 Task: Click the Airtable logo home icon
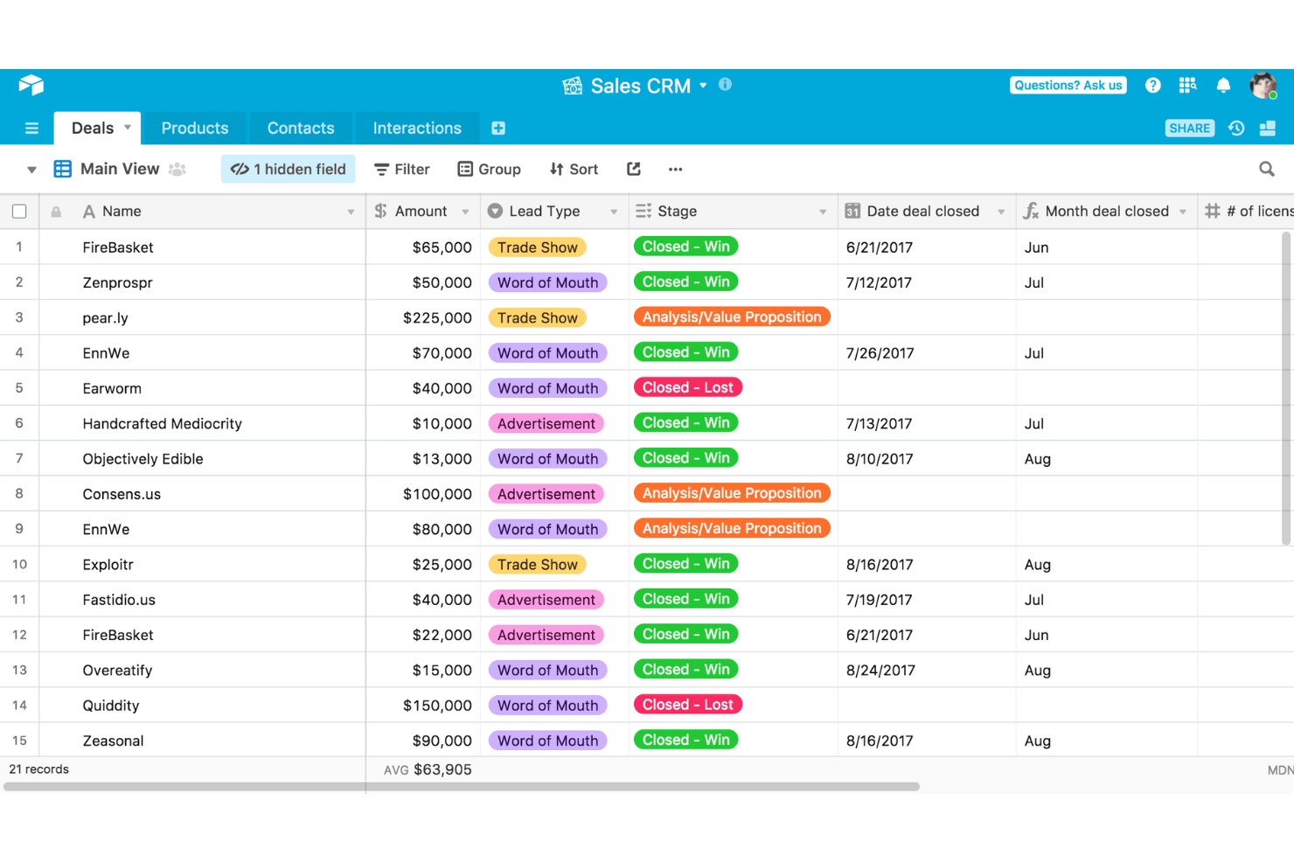31,85
